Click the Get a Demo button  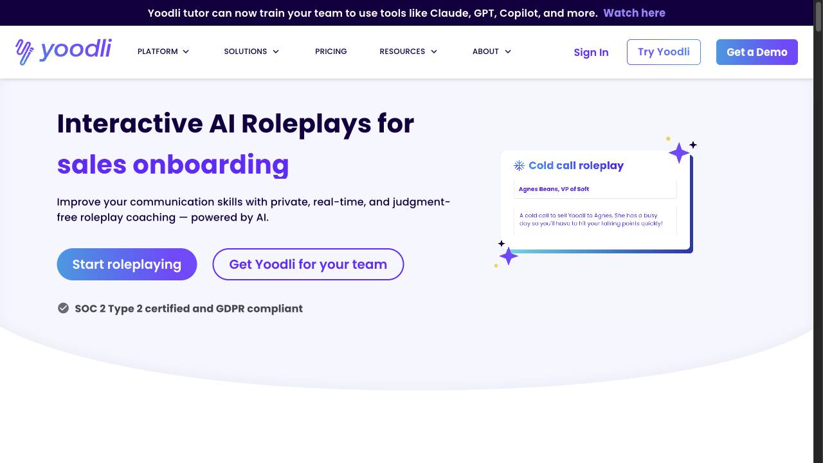(x=757, y=52)
